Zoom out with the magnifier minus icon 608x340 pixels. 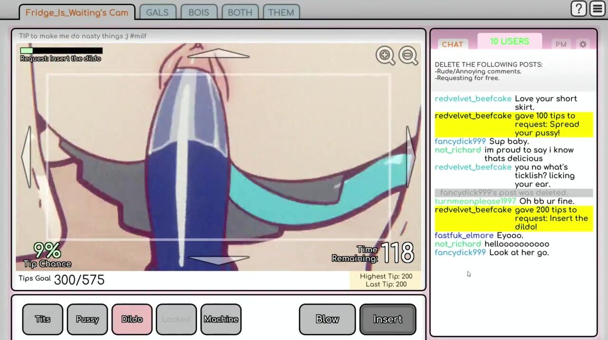click(408, 56)
